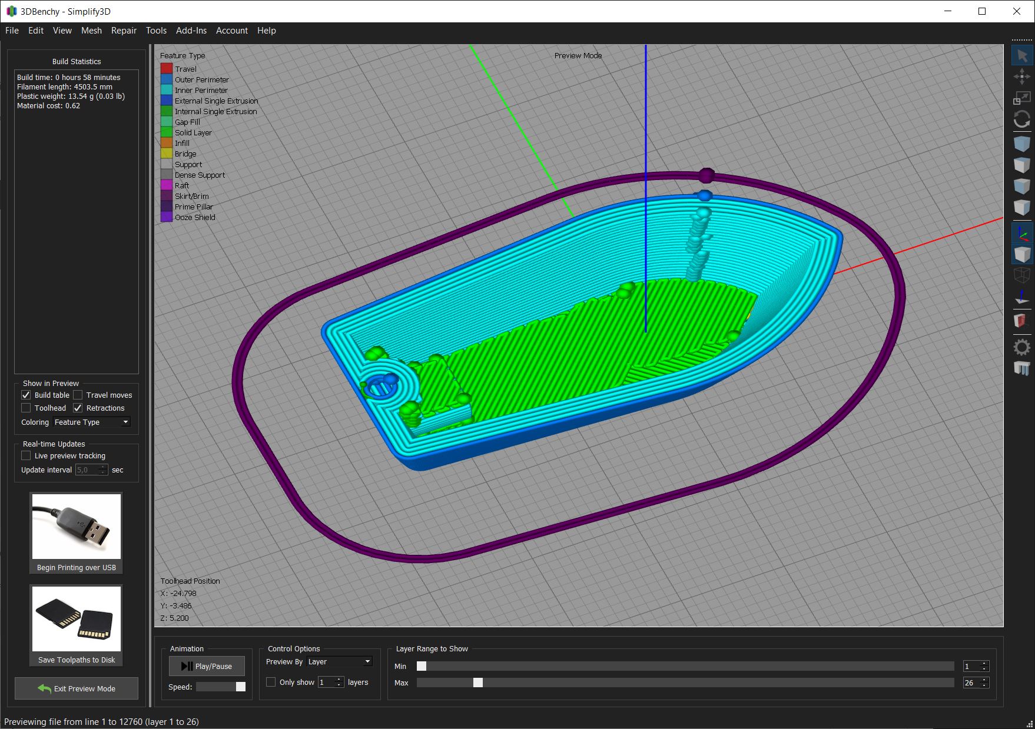Open the Tools menu
Viewport: 1035px width, 729px height.
point(156,31)
